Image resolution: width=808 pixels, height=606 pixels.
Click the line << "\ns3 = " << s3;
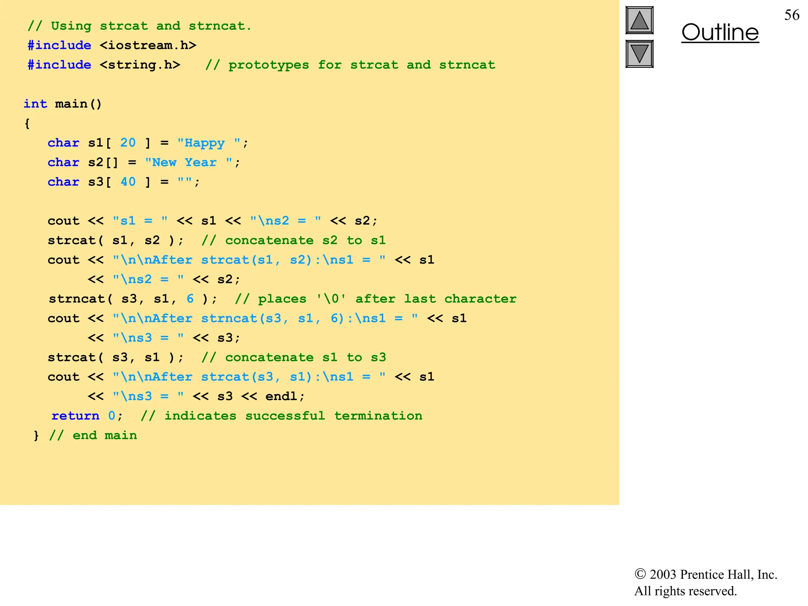coord(164,338)
